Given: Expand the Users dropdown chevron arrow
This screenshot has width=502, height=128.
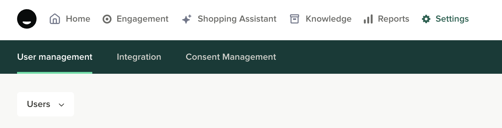Looking at the screenshot, I should pyautogui.click(x=62, y=105).
